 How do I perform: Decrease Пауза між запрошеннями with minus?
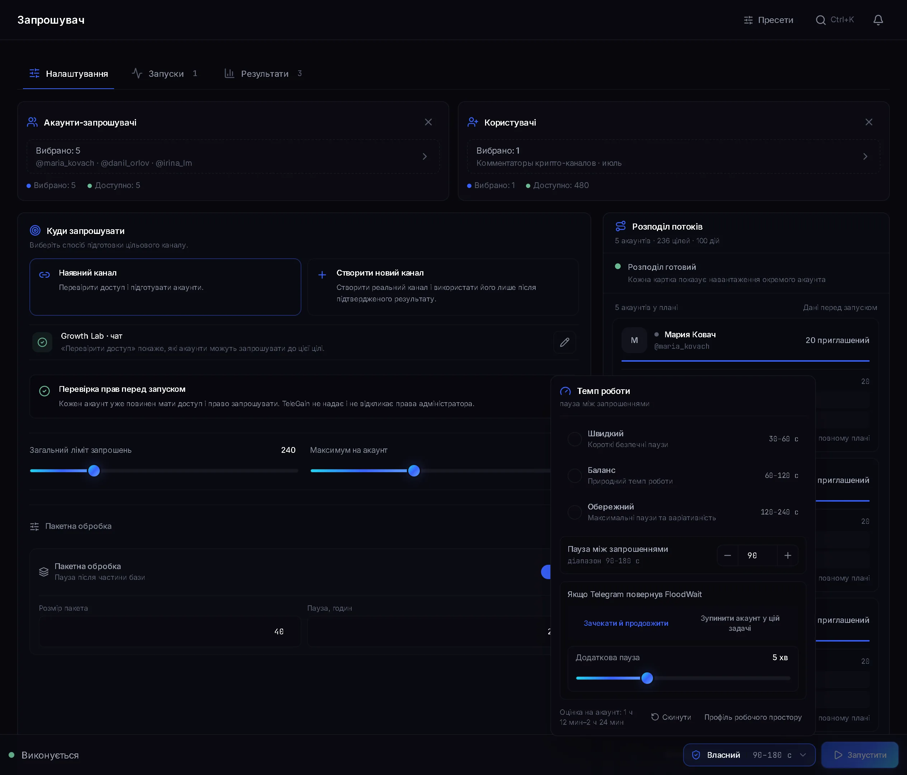(728, 555)
